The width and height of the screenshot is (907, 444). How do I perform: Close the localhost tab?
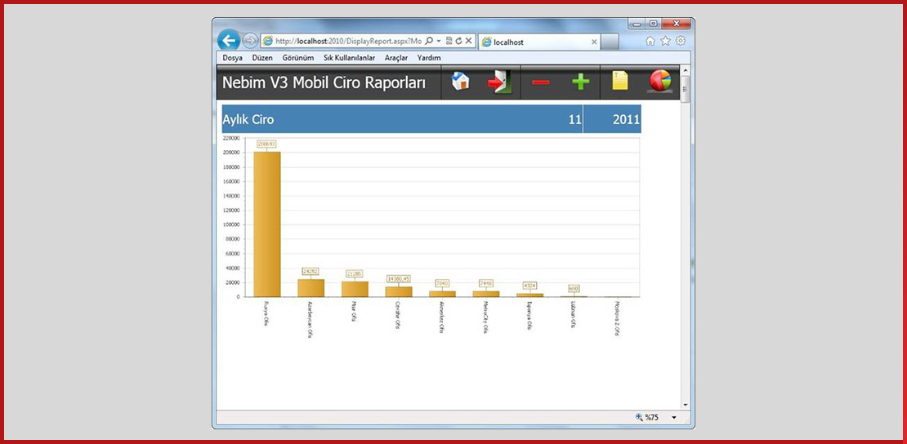[x=594, y=42]
